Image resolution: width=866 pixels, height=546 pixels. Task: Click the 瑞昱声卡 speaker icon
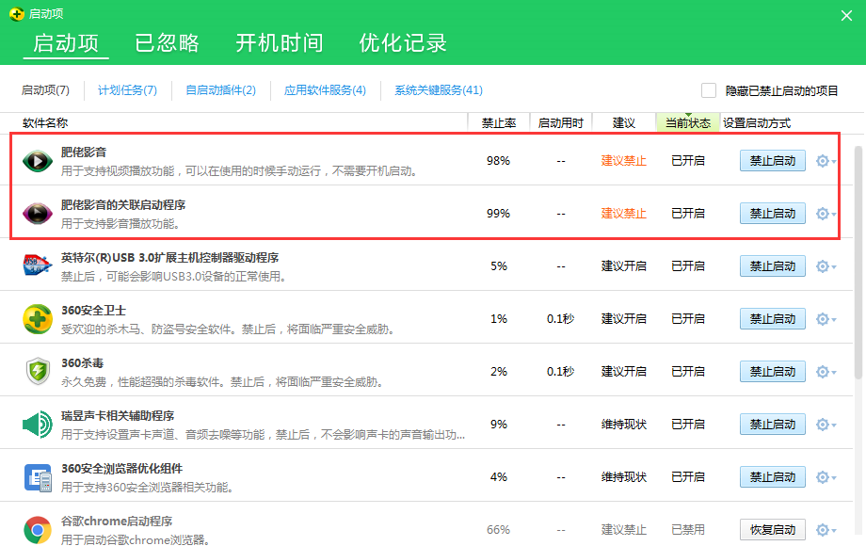[x=37, y=424]
